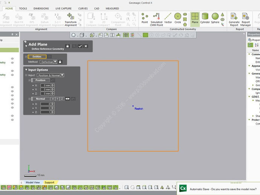260x195 pixels.
Task: Close the left model tree panel
Action: [17, 34]
